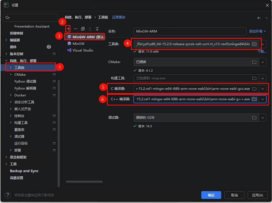The image size is (272, 203).
Task: Browse folder for C++ compiler path
Action: (254, 99)
